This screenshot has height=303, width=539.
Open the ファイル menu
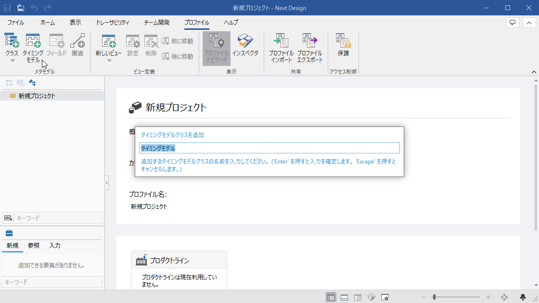(x=15, y=23)
